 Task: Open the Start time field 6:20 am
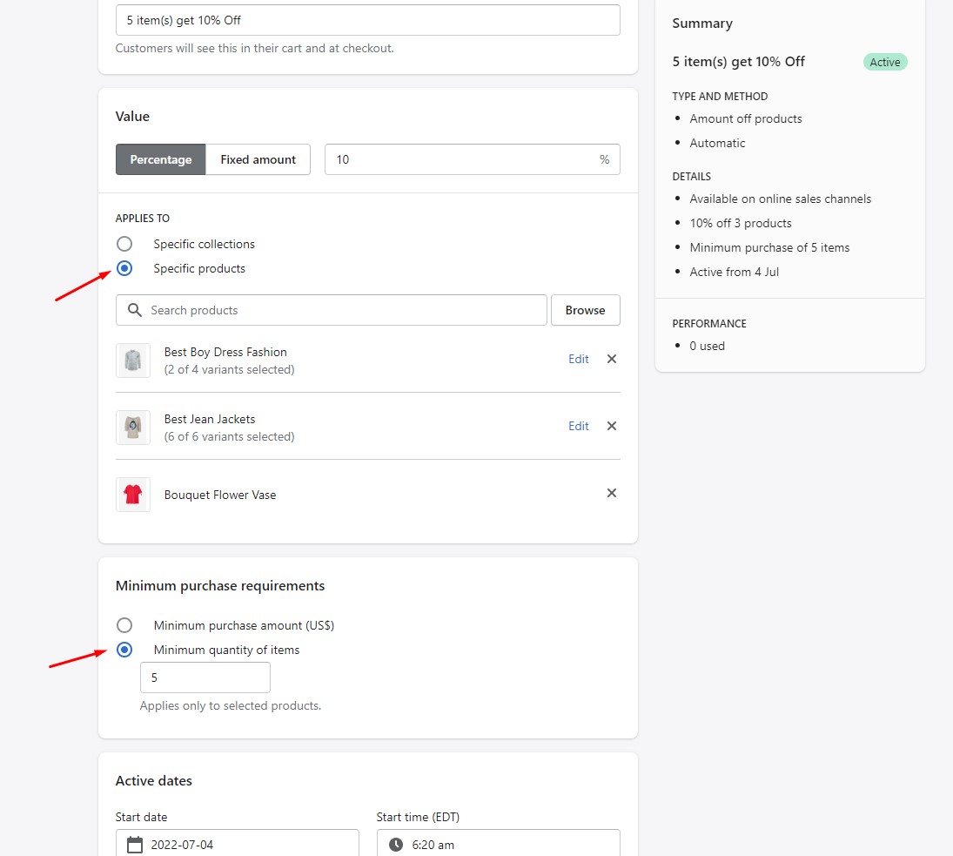[499, 844]
